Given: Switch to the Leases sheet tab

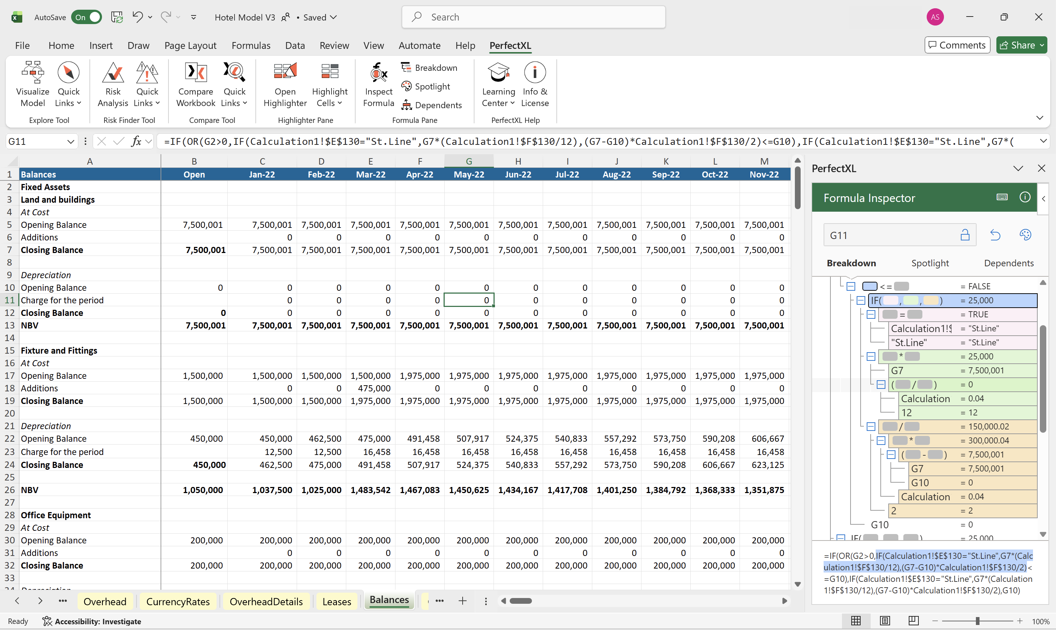Looking at the screenshot, I should [x=337, y=602].
